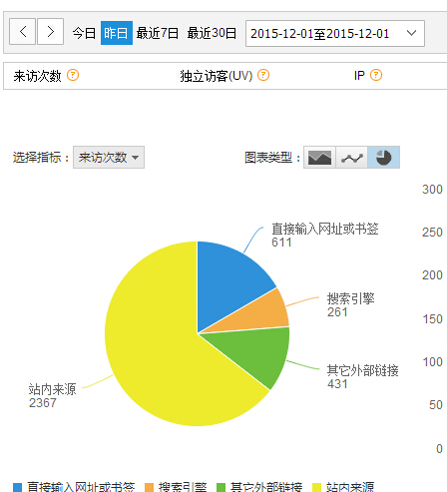The image size is (447, 492).
Task: Toggle 直接输入网址或书签 legend series
Action: (x=74, y=487)
